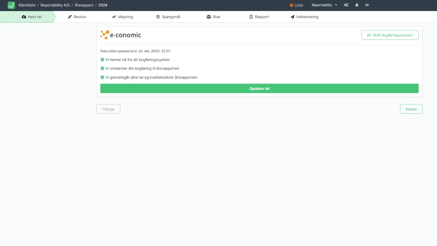The height and width of the screenshot is (246, 437).
Task: Open the Klientliste breadcrumb link
Action: [27, 5]
